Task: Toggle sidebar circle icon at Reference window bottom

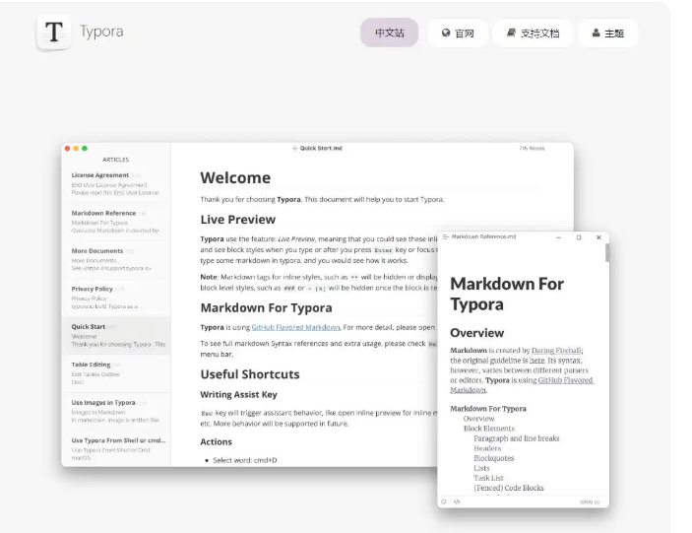Action: tap(444, 501)
